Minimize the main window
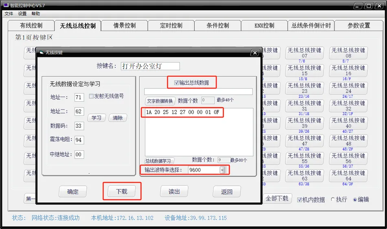The image size is (387, 229). tap(358, 6)
